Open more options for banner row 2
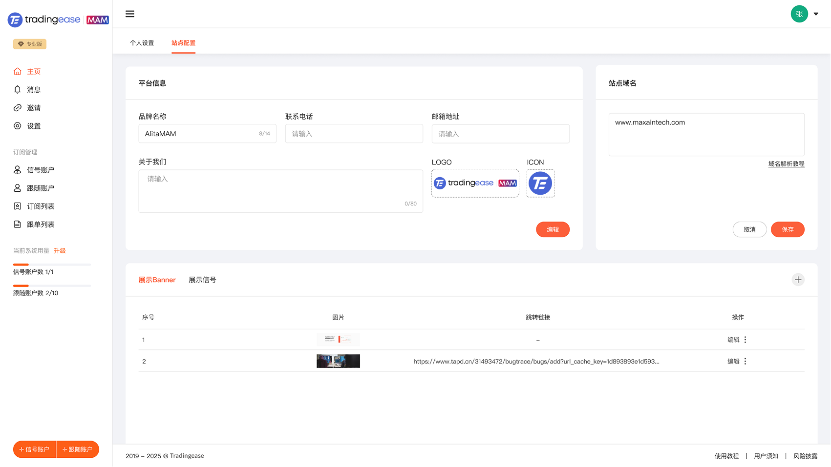Viewport: 831px width, 467px height. click(745, 362)
